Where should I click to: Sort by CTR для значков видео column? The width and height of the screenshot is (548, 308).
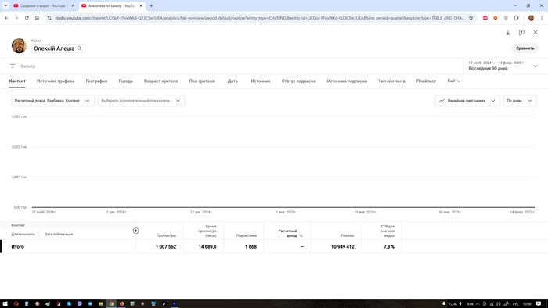point(388,231)
